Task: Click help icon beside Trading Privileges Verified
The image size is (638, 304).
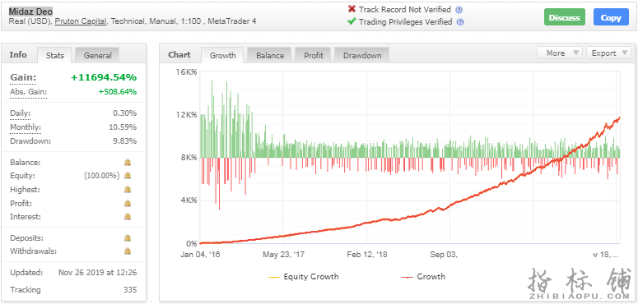Action: point(460,22)
